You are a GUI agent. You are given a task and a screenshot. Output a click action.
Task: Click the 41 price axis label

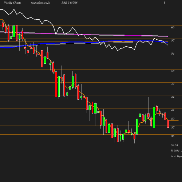pyautogui.click(x=173, y=110)
